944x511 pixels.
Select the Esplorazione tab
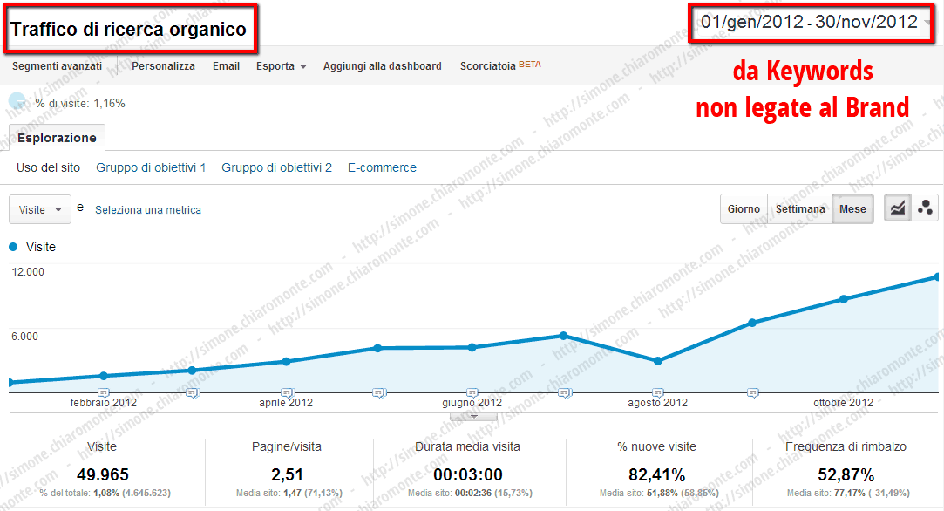tap(57, 138)
